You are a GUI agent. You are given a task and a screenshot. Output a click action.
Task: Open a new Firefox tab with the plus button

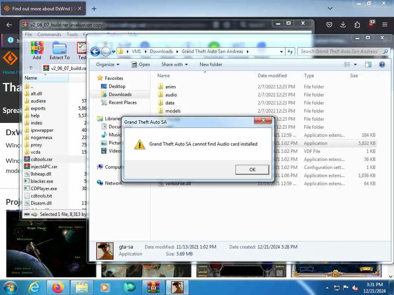click(94, 9)
